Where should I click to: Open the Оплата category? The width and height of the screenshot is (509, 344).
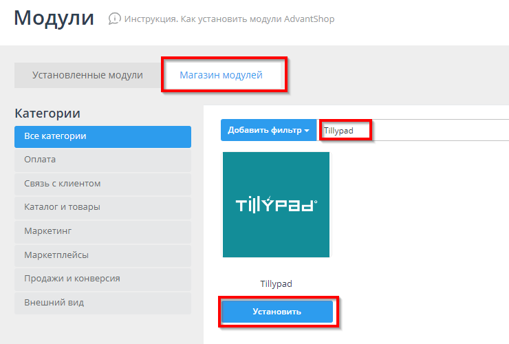pyautogui.click(x=103, y=160)
